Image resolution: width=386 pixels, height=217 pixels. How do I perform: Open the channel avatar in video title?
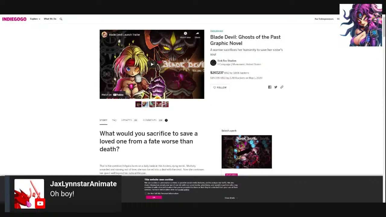104,34
